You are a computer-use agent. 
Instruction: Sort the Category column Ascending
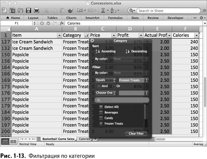(x=106, y=52)
